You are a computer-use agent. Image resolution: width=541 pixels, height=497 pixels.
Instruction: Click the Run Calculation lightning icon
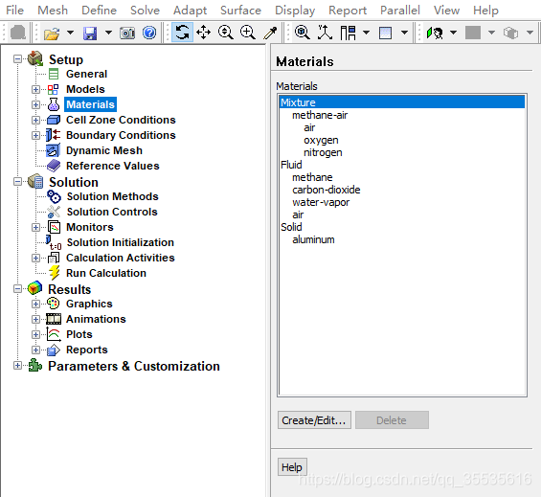click(x=55, y=273)
